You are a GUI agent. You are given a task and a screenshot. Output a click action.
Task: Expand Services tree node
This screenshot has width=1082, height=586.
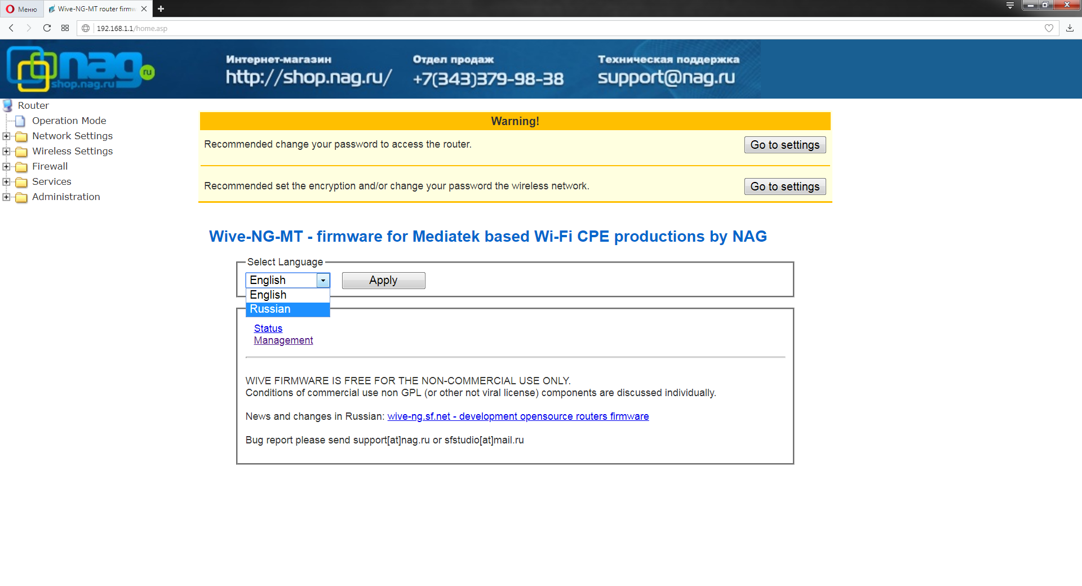(x=6, y=181)
